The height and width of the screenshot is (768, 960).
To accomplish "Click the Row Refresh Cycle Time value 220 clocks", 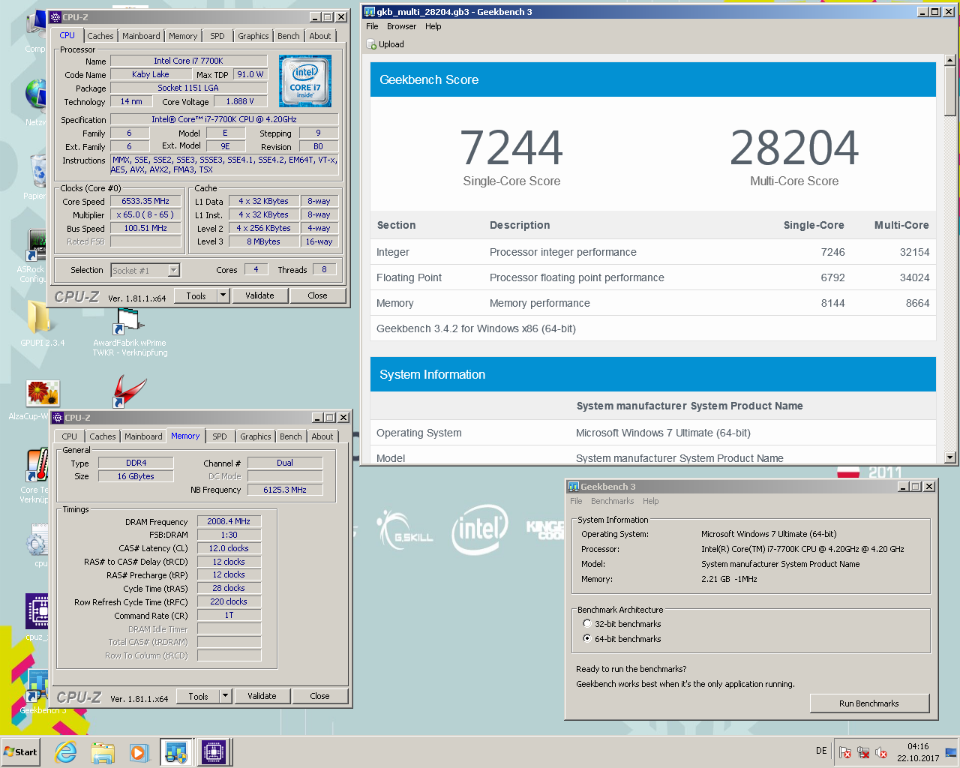I will (x=229, y=601).
